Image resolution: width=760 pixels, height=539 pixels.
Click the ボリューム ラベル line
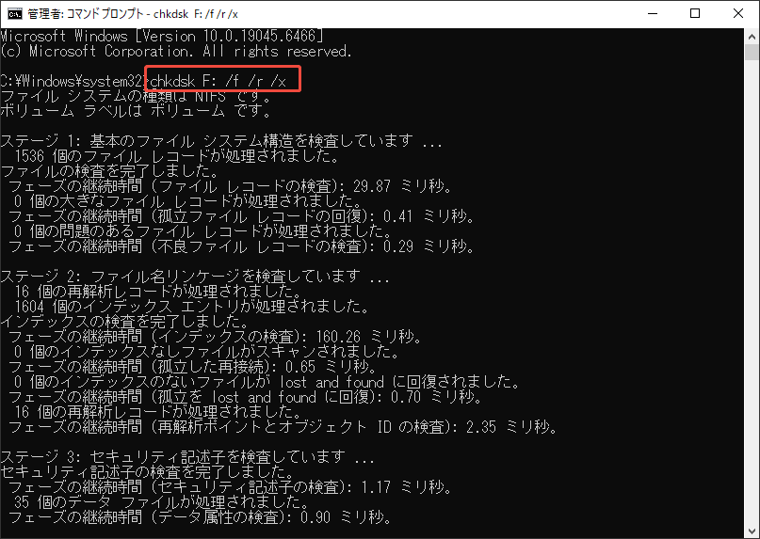[x=136, y=111]
